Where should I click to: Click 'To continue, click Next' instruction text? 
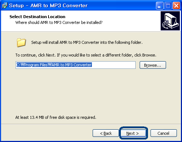coord(86,55)
